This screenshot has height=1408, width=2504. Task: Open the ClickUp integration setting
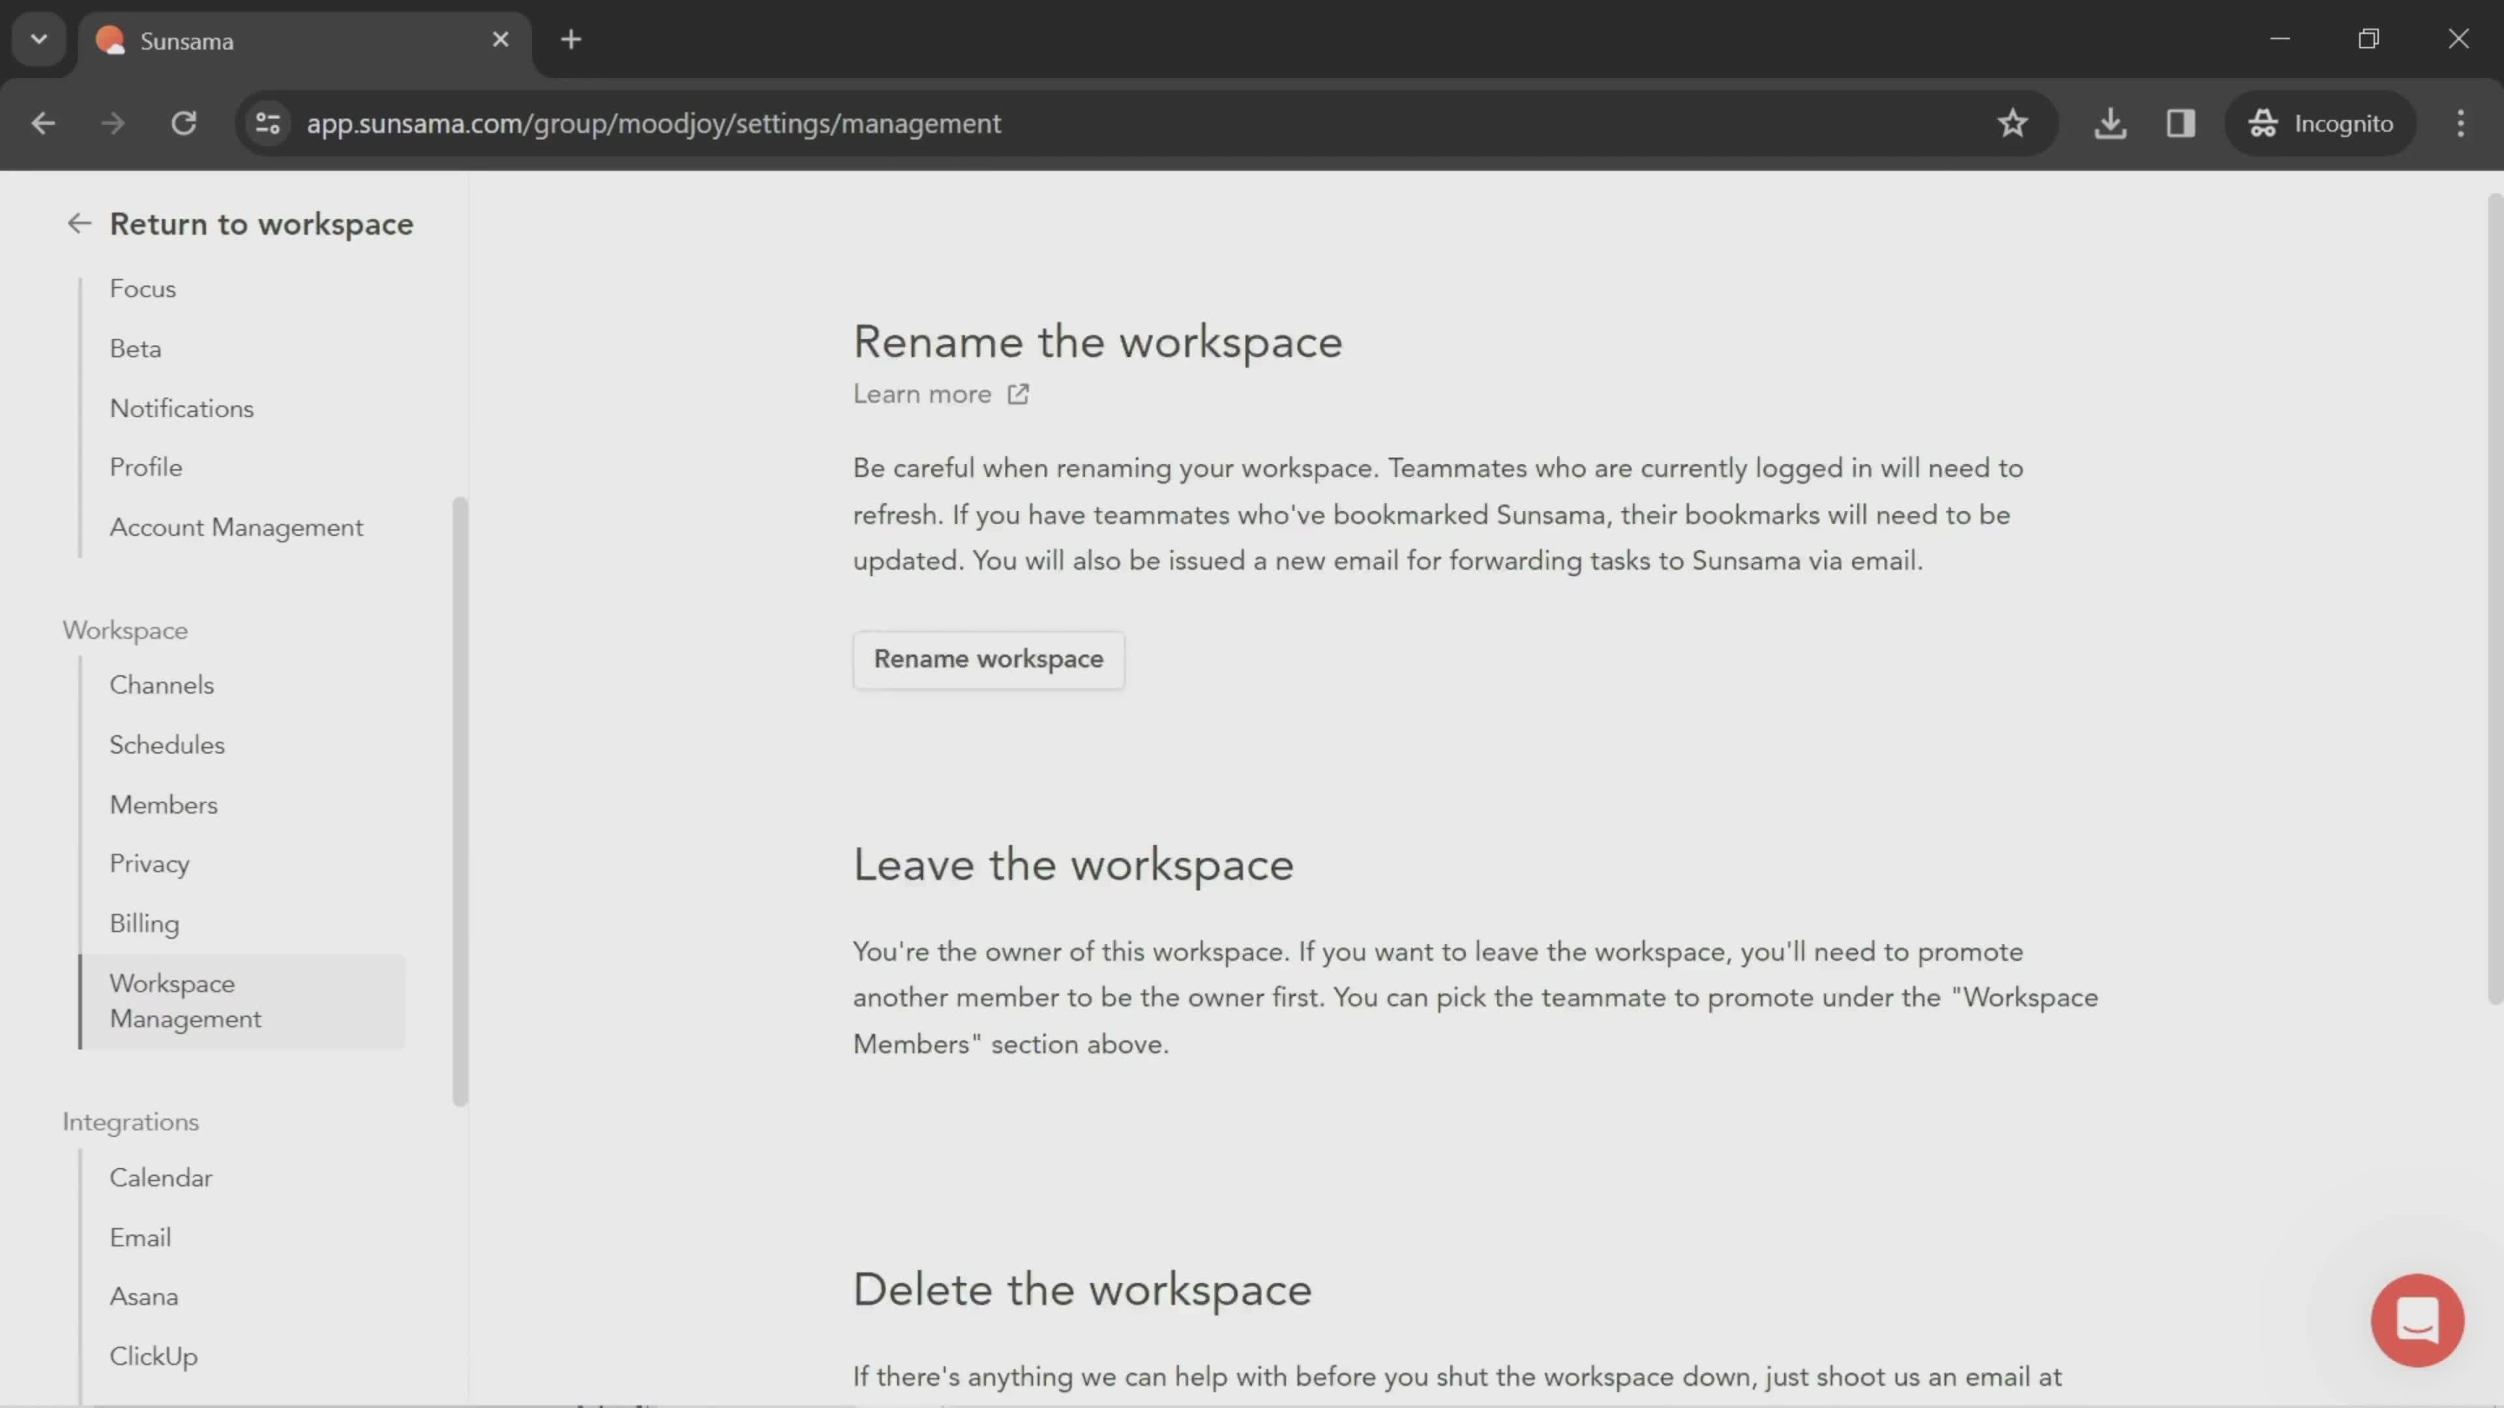click(153, 1357)
